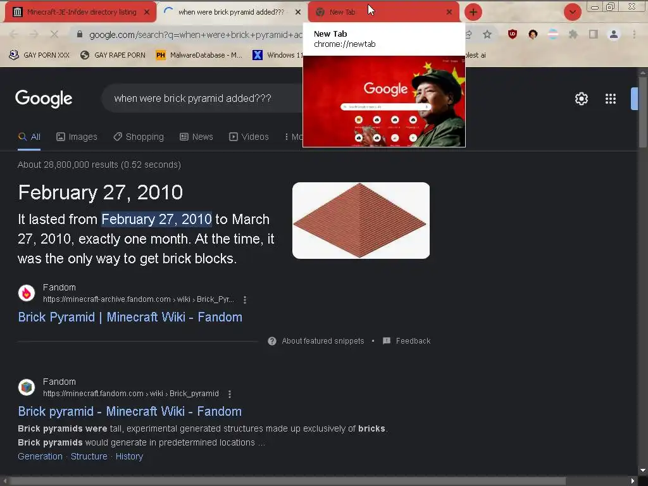Open the Chrome profile avatar

[614, 34]
